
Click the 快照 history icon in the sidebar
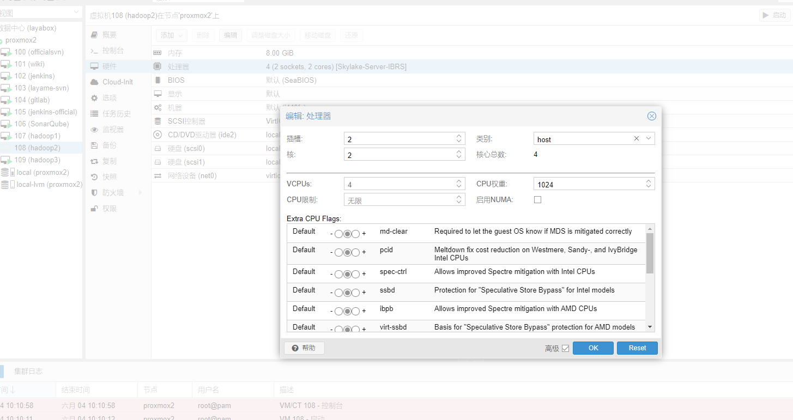pyautogui.click(x=94, y=176)
